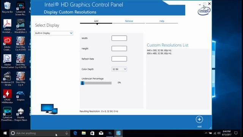Screen dimensions: 243x137
Task: Select the Add tab
Action: tap(96, 21)
